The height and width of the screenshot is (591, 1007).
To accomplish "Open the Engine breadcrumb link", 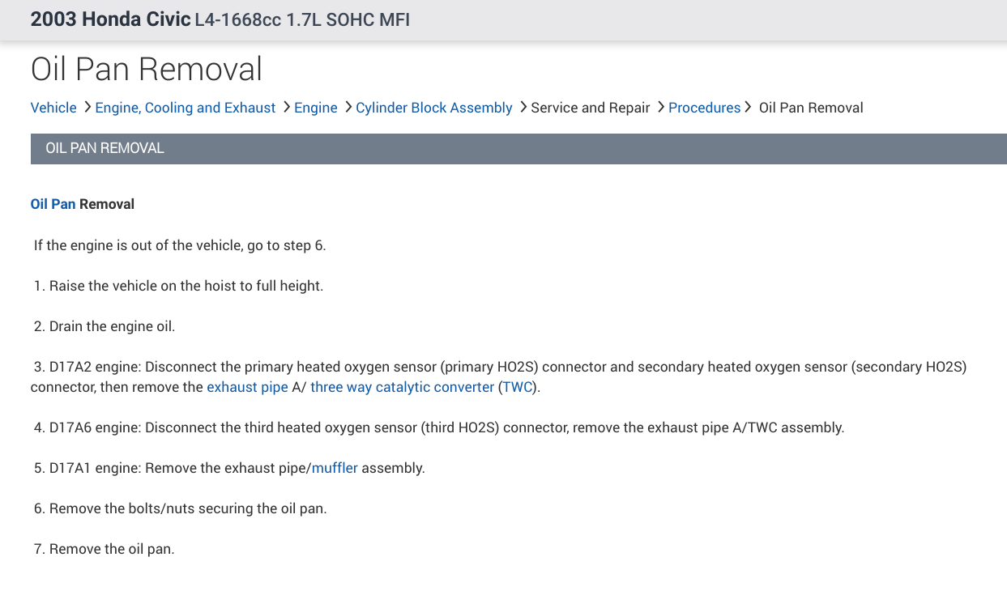I will (315, 108).
